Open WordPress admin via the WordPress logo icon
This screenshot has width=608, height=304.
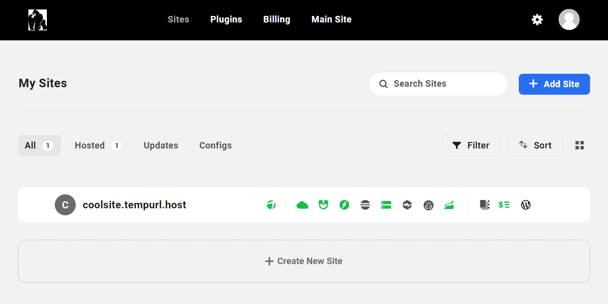coord(526,205)
